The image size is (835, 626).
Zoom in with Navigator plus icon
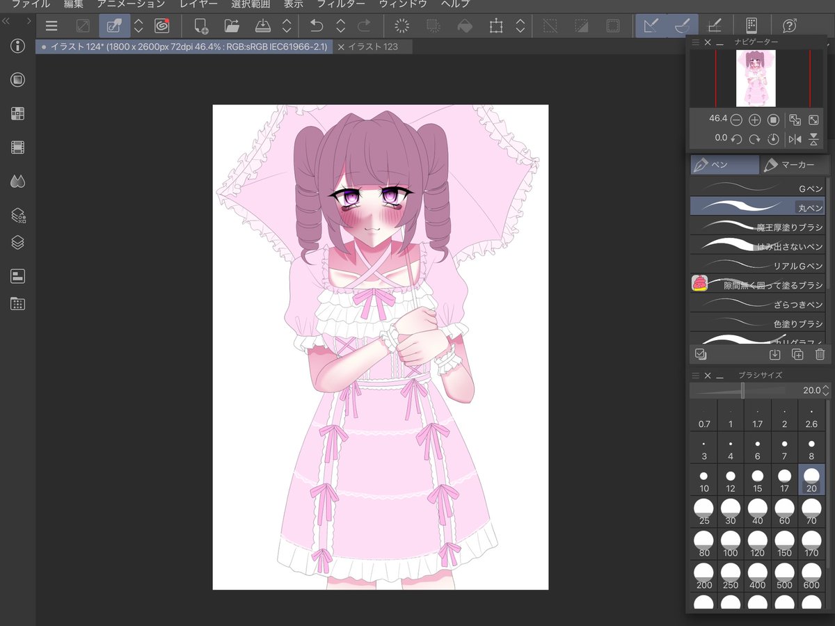tap(754, 120)
